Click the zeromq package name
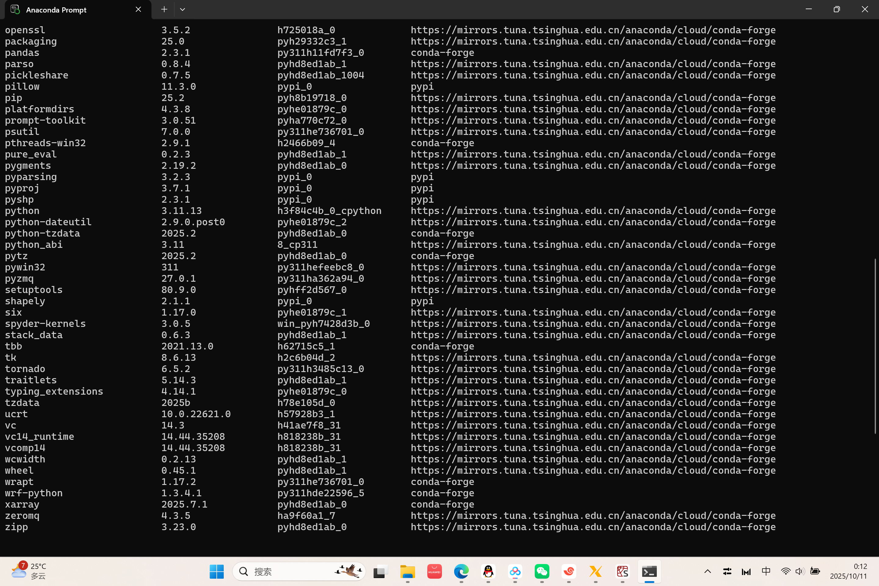 [x=22, y=516]
